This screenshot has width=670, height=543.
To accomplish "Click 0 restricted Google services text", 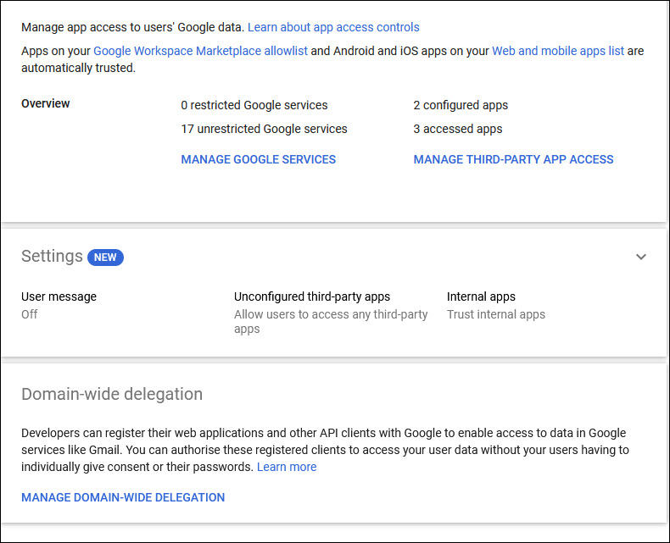I will (x=254, y=105).
